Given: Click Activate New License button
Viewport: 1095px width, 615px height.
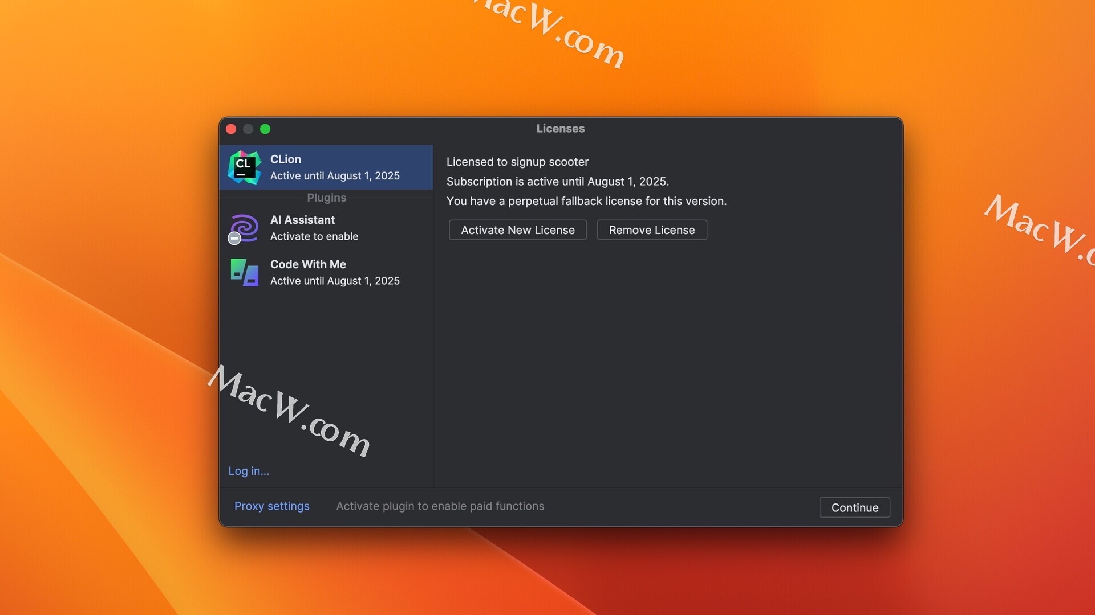Looking at the screenshot, I should [517, 229].
